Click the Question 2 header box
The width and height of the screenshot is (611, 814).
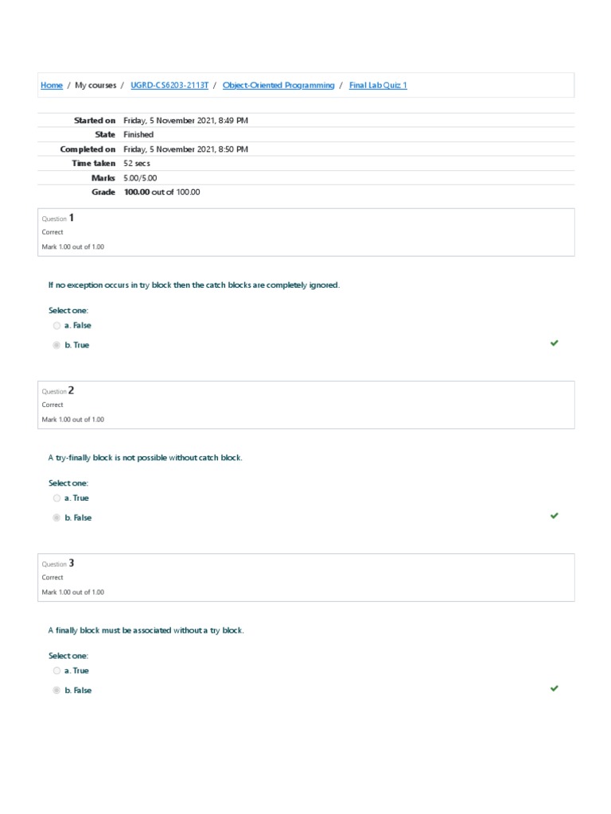click(305, 405)
